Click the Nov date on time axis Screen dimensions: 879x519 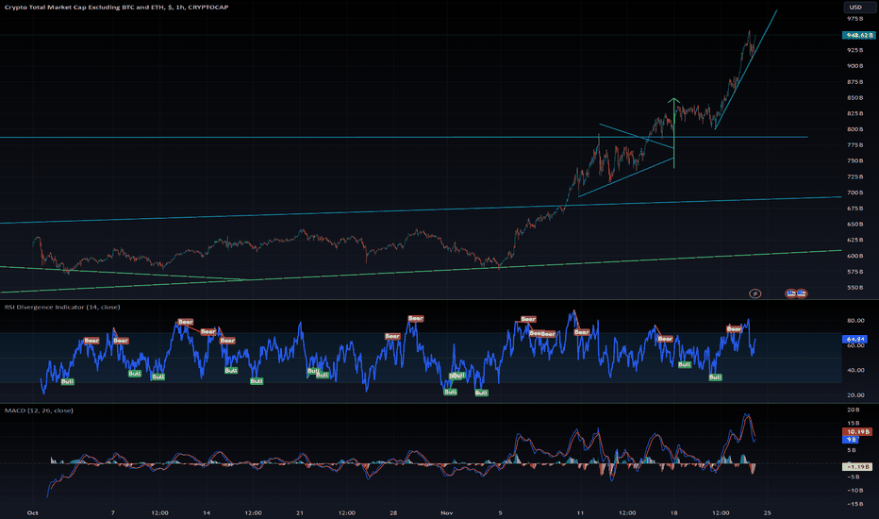click(446, 512)
